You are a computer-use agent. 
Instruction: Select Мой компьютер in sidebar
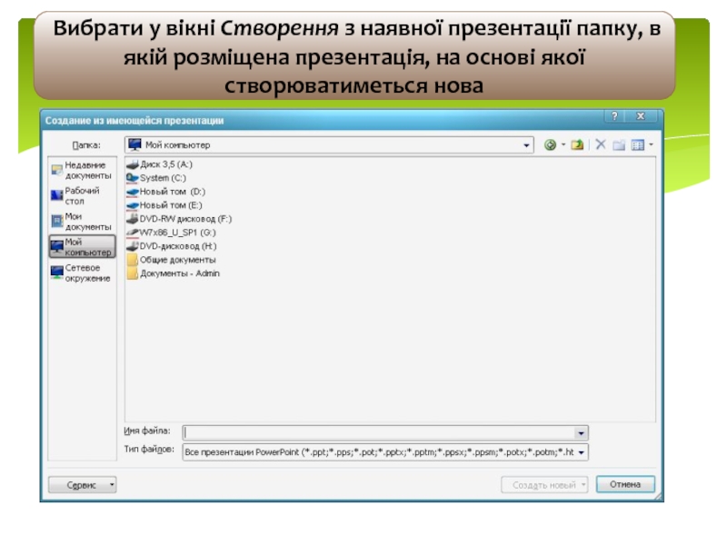[x=82, y=246]
